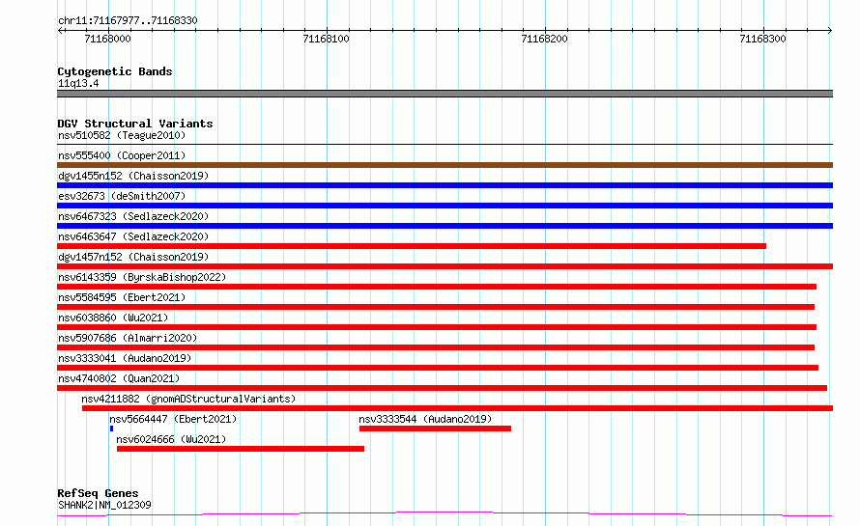Select the gray 11q13.4 cytogenetic band bar
860x526 pixels.
pos(444,94)
